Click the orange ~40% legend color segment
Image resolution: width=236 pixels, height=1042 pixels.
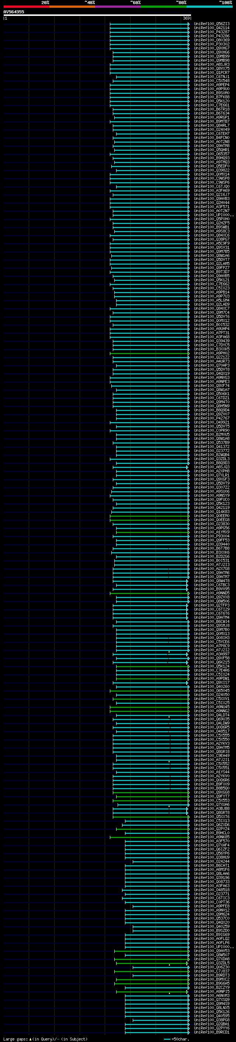click(x=72, y=7)
